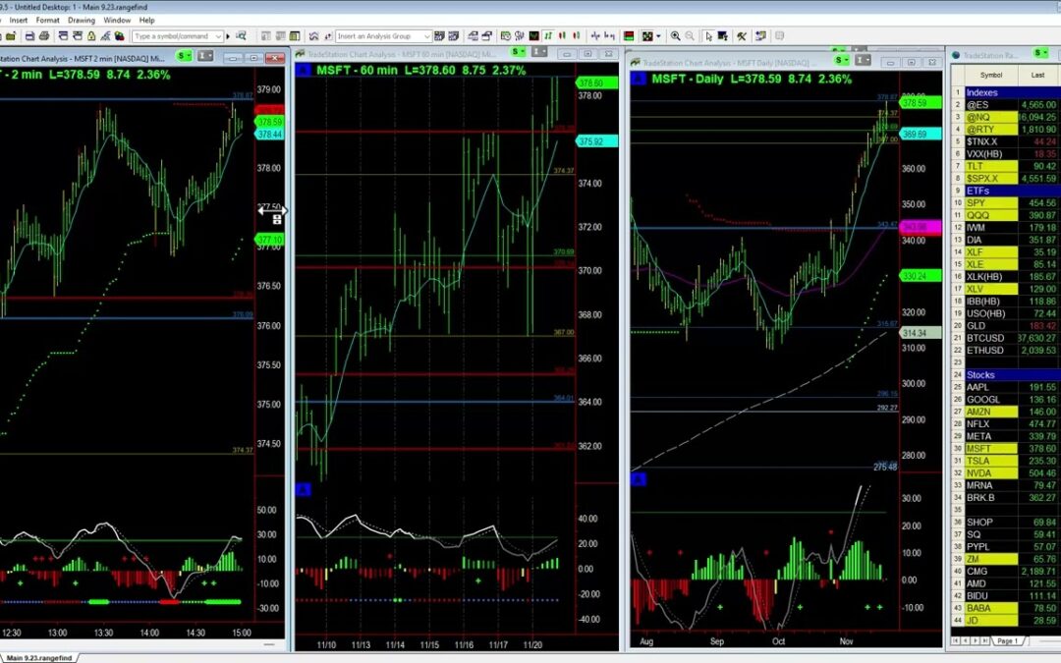Click the run command arrow button
This screenshot has height=663, width=1061.
[x=227, y=36]
